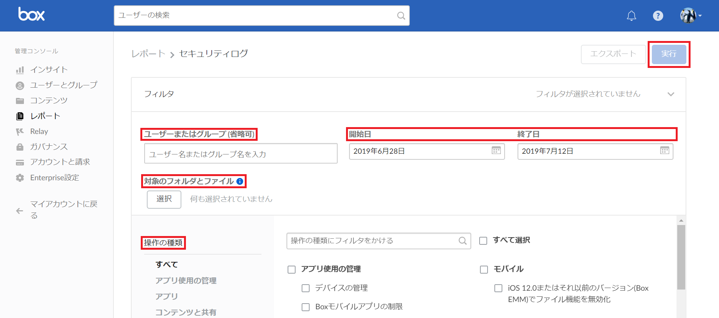Check the アプリ使用の管理 checkbox
This screenshot has width=719, height=318.
pyautogui.click(x=291, y=269)
